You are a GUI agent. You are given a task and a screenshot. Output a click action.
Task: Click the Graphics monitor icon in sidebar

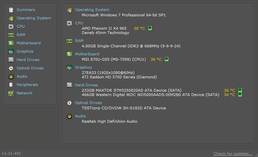coord(11,51)
